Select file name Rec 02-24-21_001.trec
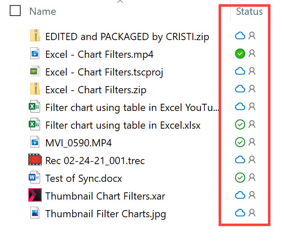 tap(95, 161)
